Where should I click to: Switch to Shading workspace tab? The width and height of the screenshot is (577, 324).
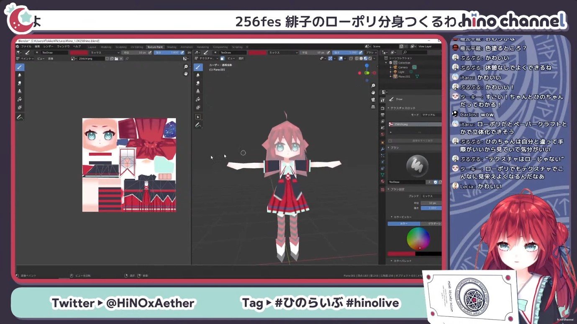[x=172, y=47]
